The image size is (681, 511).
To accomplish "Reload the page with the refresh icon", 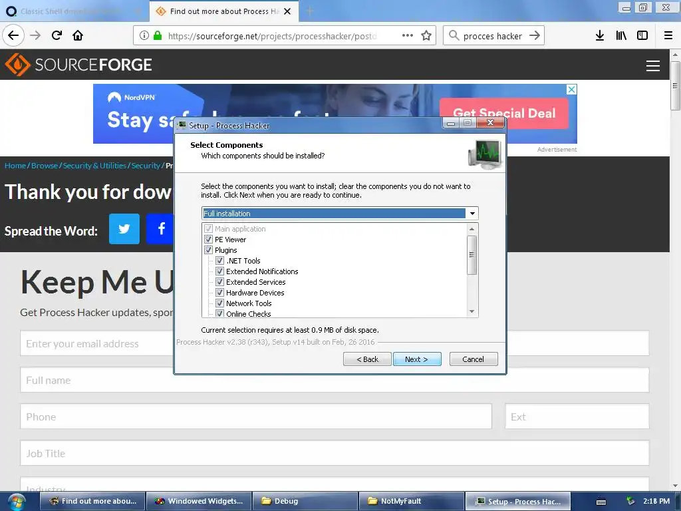I will click(x=57, y=35).
